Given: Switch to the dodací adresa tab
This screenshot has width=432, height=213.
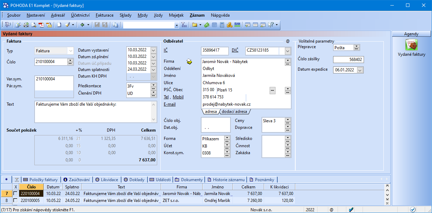Looking at the screenshot, I should click(235, 112).
